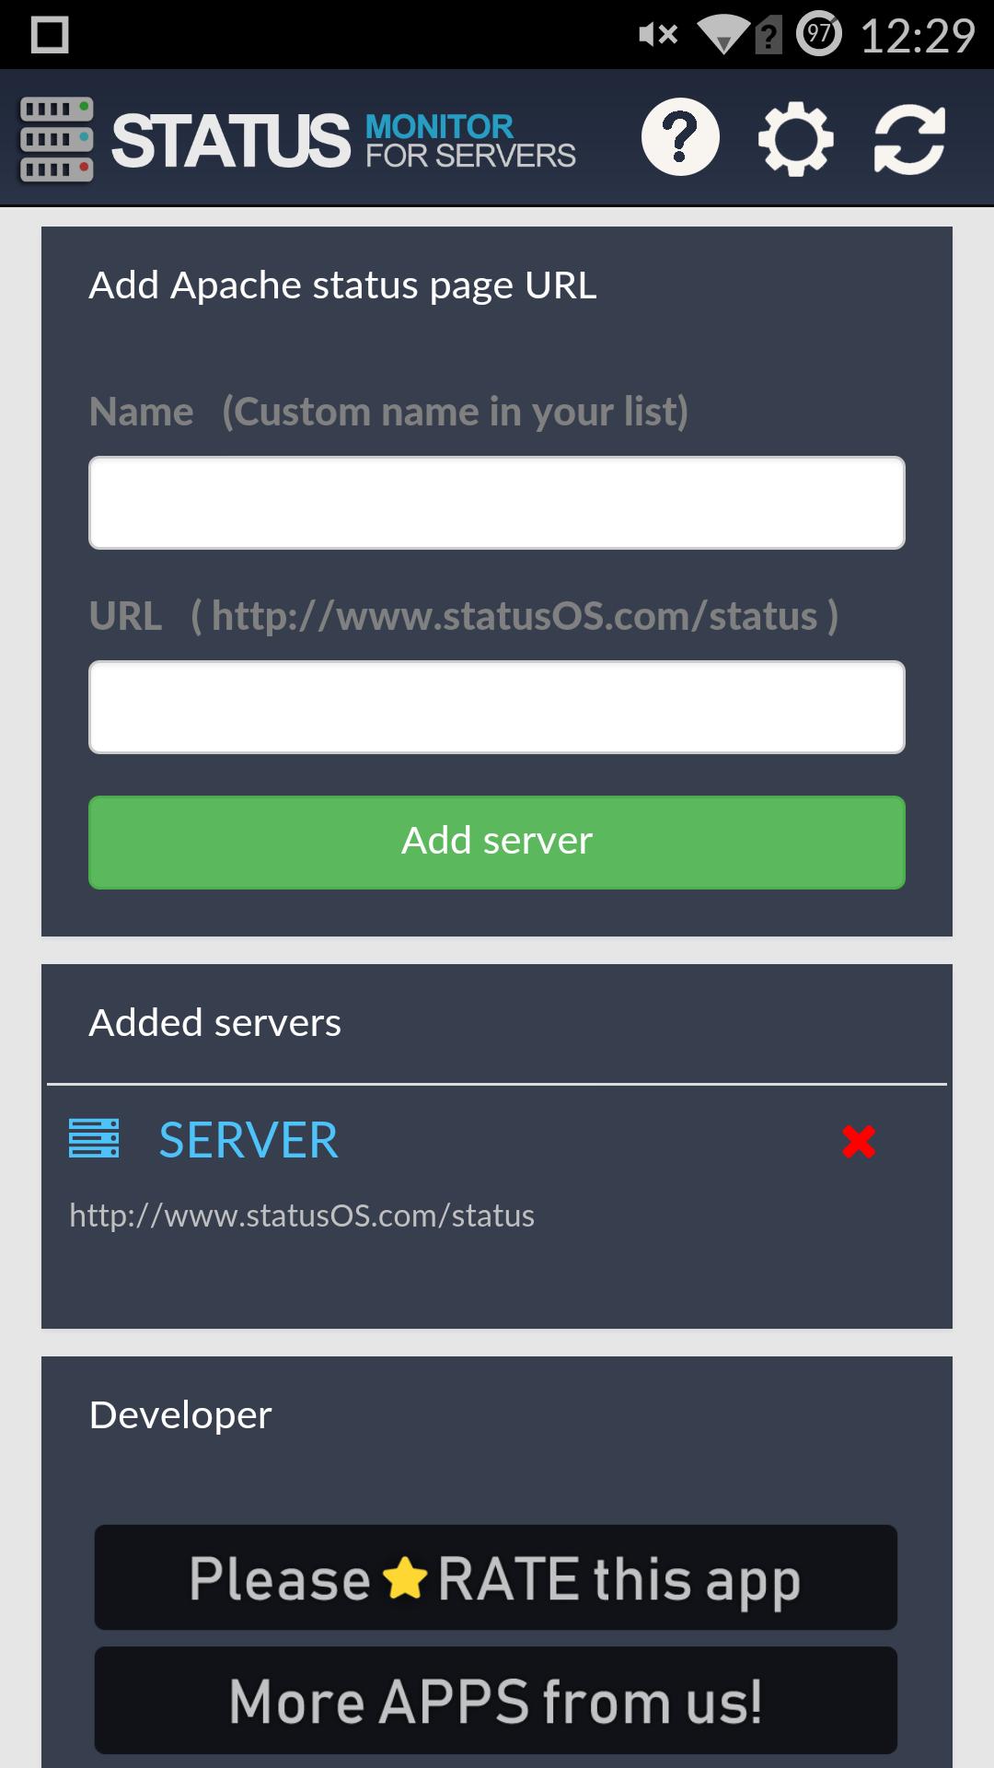This screenshot has height=1768, width=994.
Task: Tap the Add Apache status page URL heading
Action: tap(342, 285)
